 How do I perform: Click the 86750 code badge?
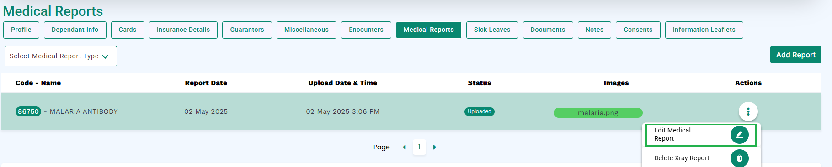pos(28,111)
